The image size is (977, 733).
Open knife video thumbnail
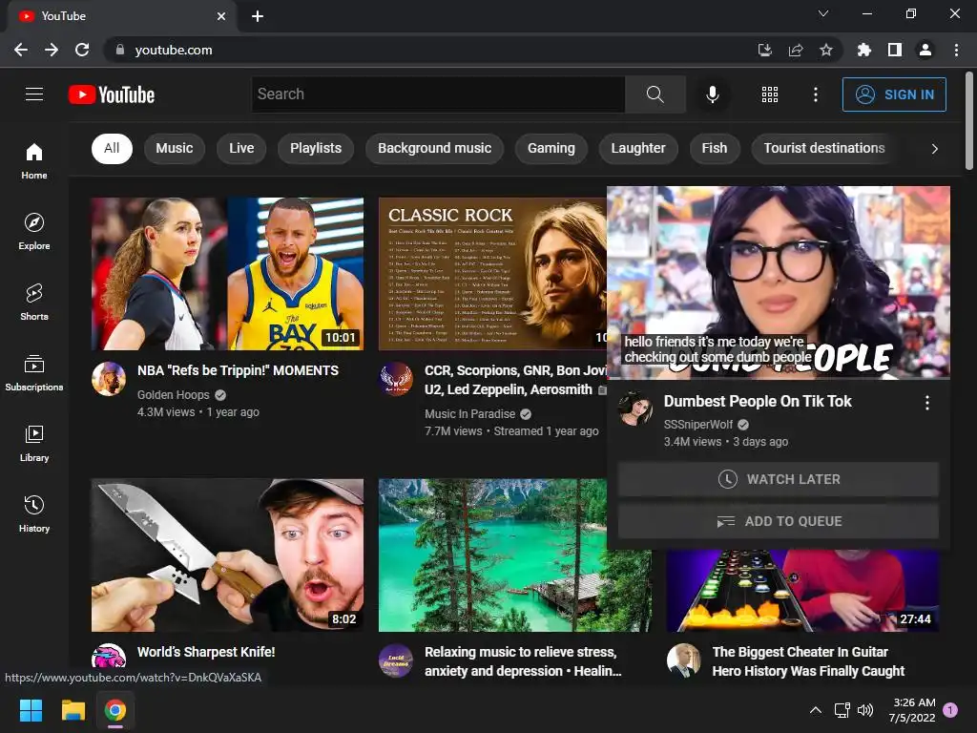227,555
